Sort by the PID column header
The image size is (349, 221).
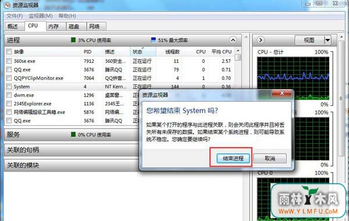(92, 52)
